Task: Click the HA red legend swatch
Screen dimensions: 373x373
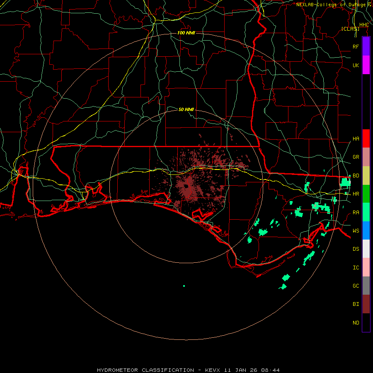Action: coord(366,138)
